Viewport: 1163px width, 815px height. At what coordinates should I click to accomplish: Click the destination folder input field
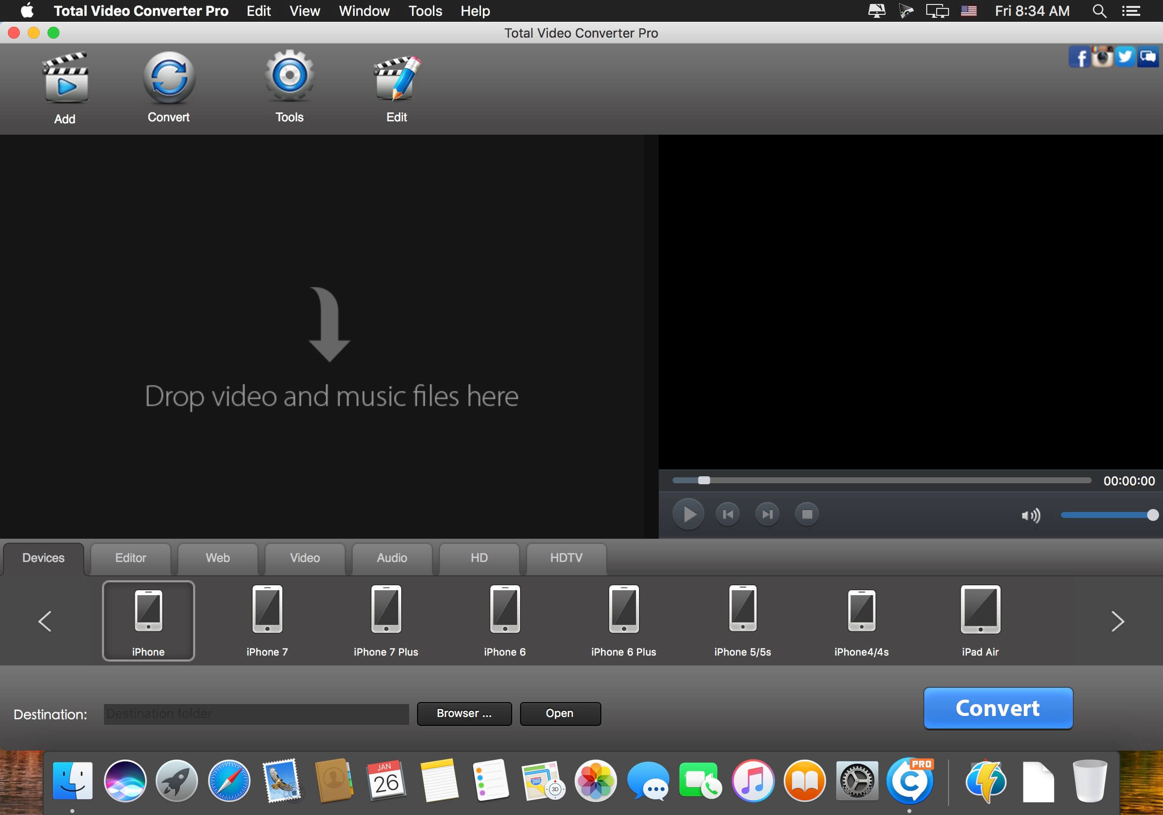click(255, 713)
